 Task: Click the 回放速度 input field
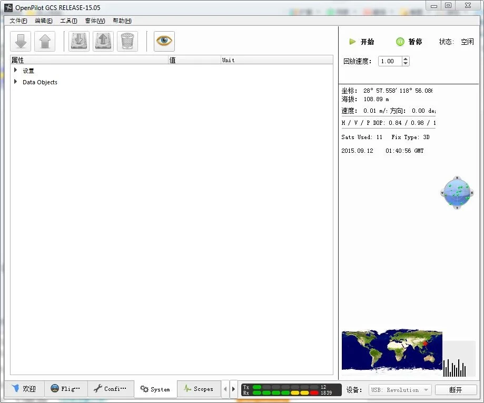[x=390, y=61]
